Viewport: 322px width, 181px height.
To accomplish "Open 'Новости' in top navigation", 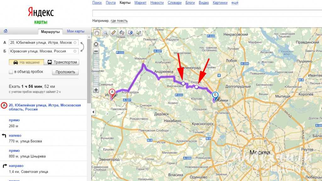I will coord(157,3).
